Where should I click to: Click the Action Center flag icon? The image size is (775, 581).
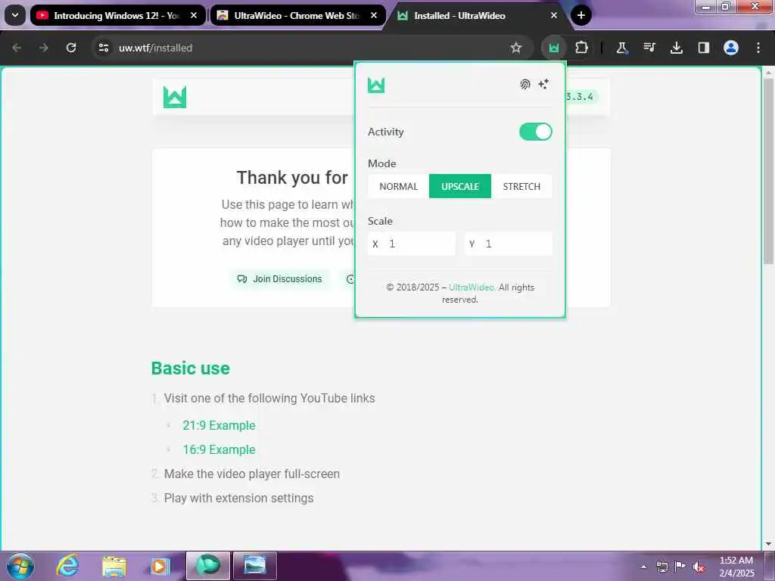[680, 567]
